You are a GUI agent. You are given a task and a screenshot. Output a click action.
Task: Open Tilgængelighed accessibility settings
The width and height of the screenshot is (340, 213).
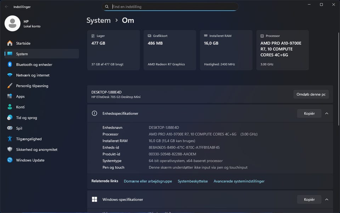pos(29,139)
